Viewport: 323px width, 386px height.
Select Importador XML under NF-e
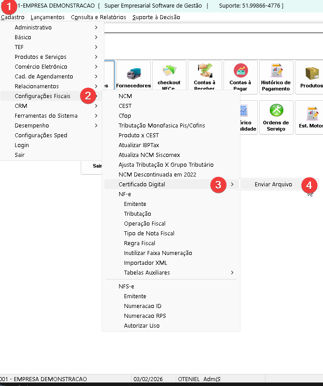(145, 263)
